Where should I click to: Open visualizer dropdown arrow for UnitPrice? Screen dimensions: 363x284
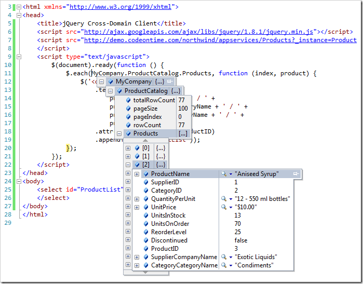[x=231, y=207]
